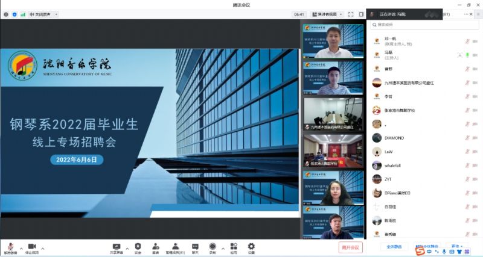The width and height of the screenshot is (483, 257).
Task: Click the 解除静音 microphone icon
Action: tap(10, 246)
